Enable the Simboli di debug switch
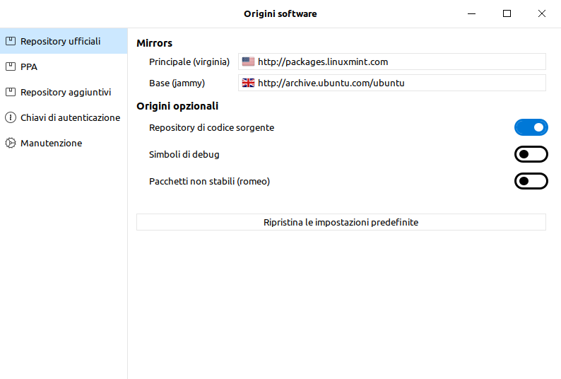This screenshot has height=379, width=561. pos(531,154)
